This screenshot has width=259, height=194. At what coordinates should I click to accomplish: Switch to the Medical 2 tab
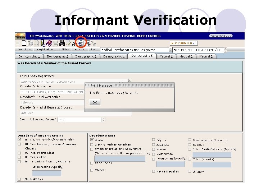coord(186,56)
